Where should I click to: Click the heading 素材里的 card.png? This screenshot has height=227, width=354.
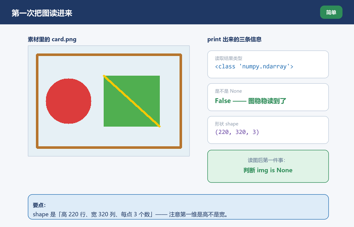(x=52, y=39)
